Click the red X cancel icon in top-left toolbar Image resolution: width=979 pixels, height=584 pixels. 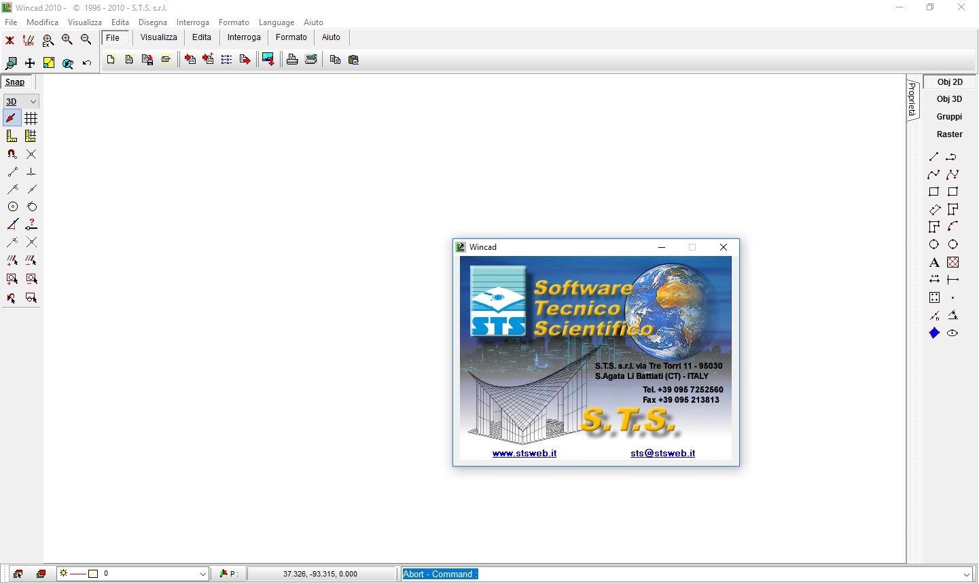click(x=10, y=40)
